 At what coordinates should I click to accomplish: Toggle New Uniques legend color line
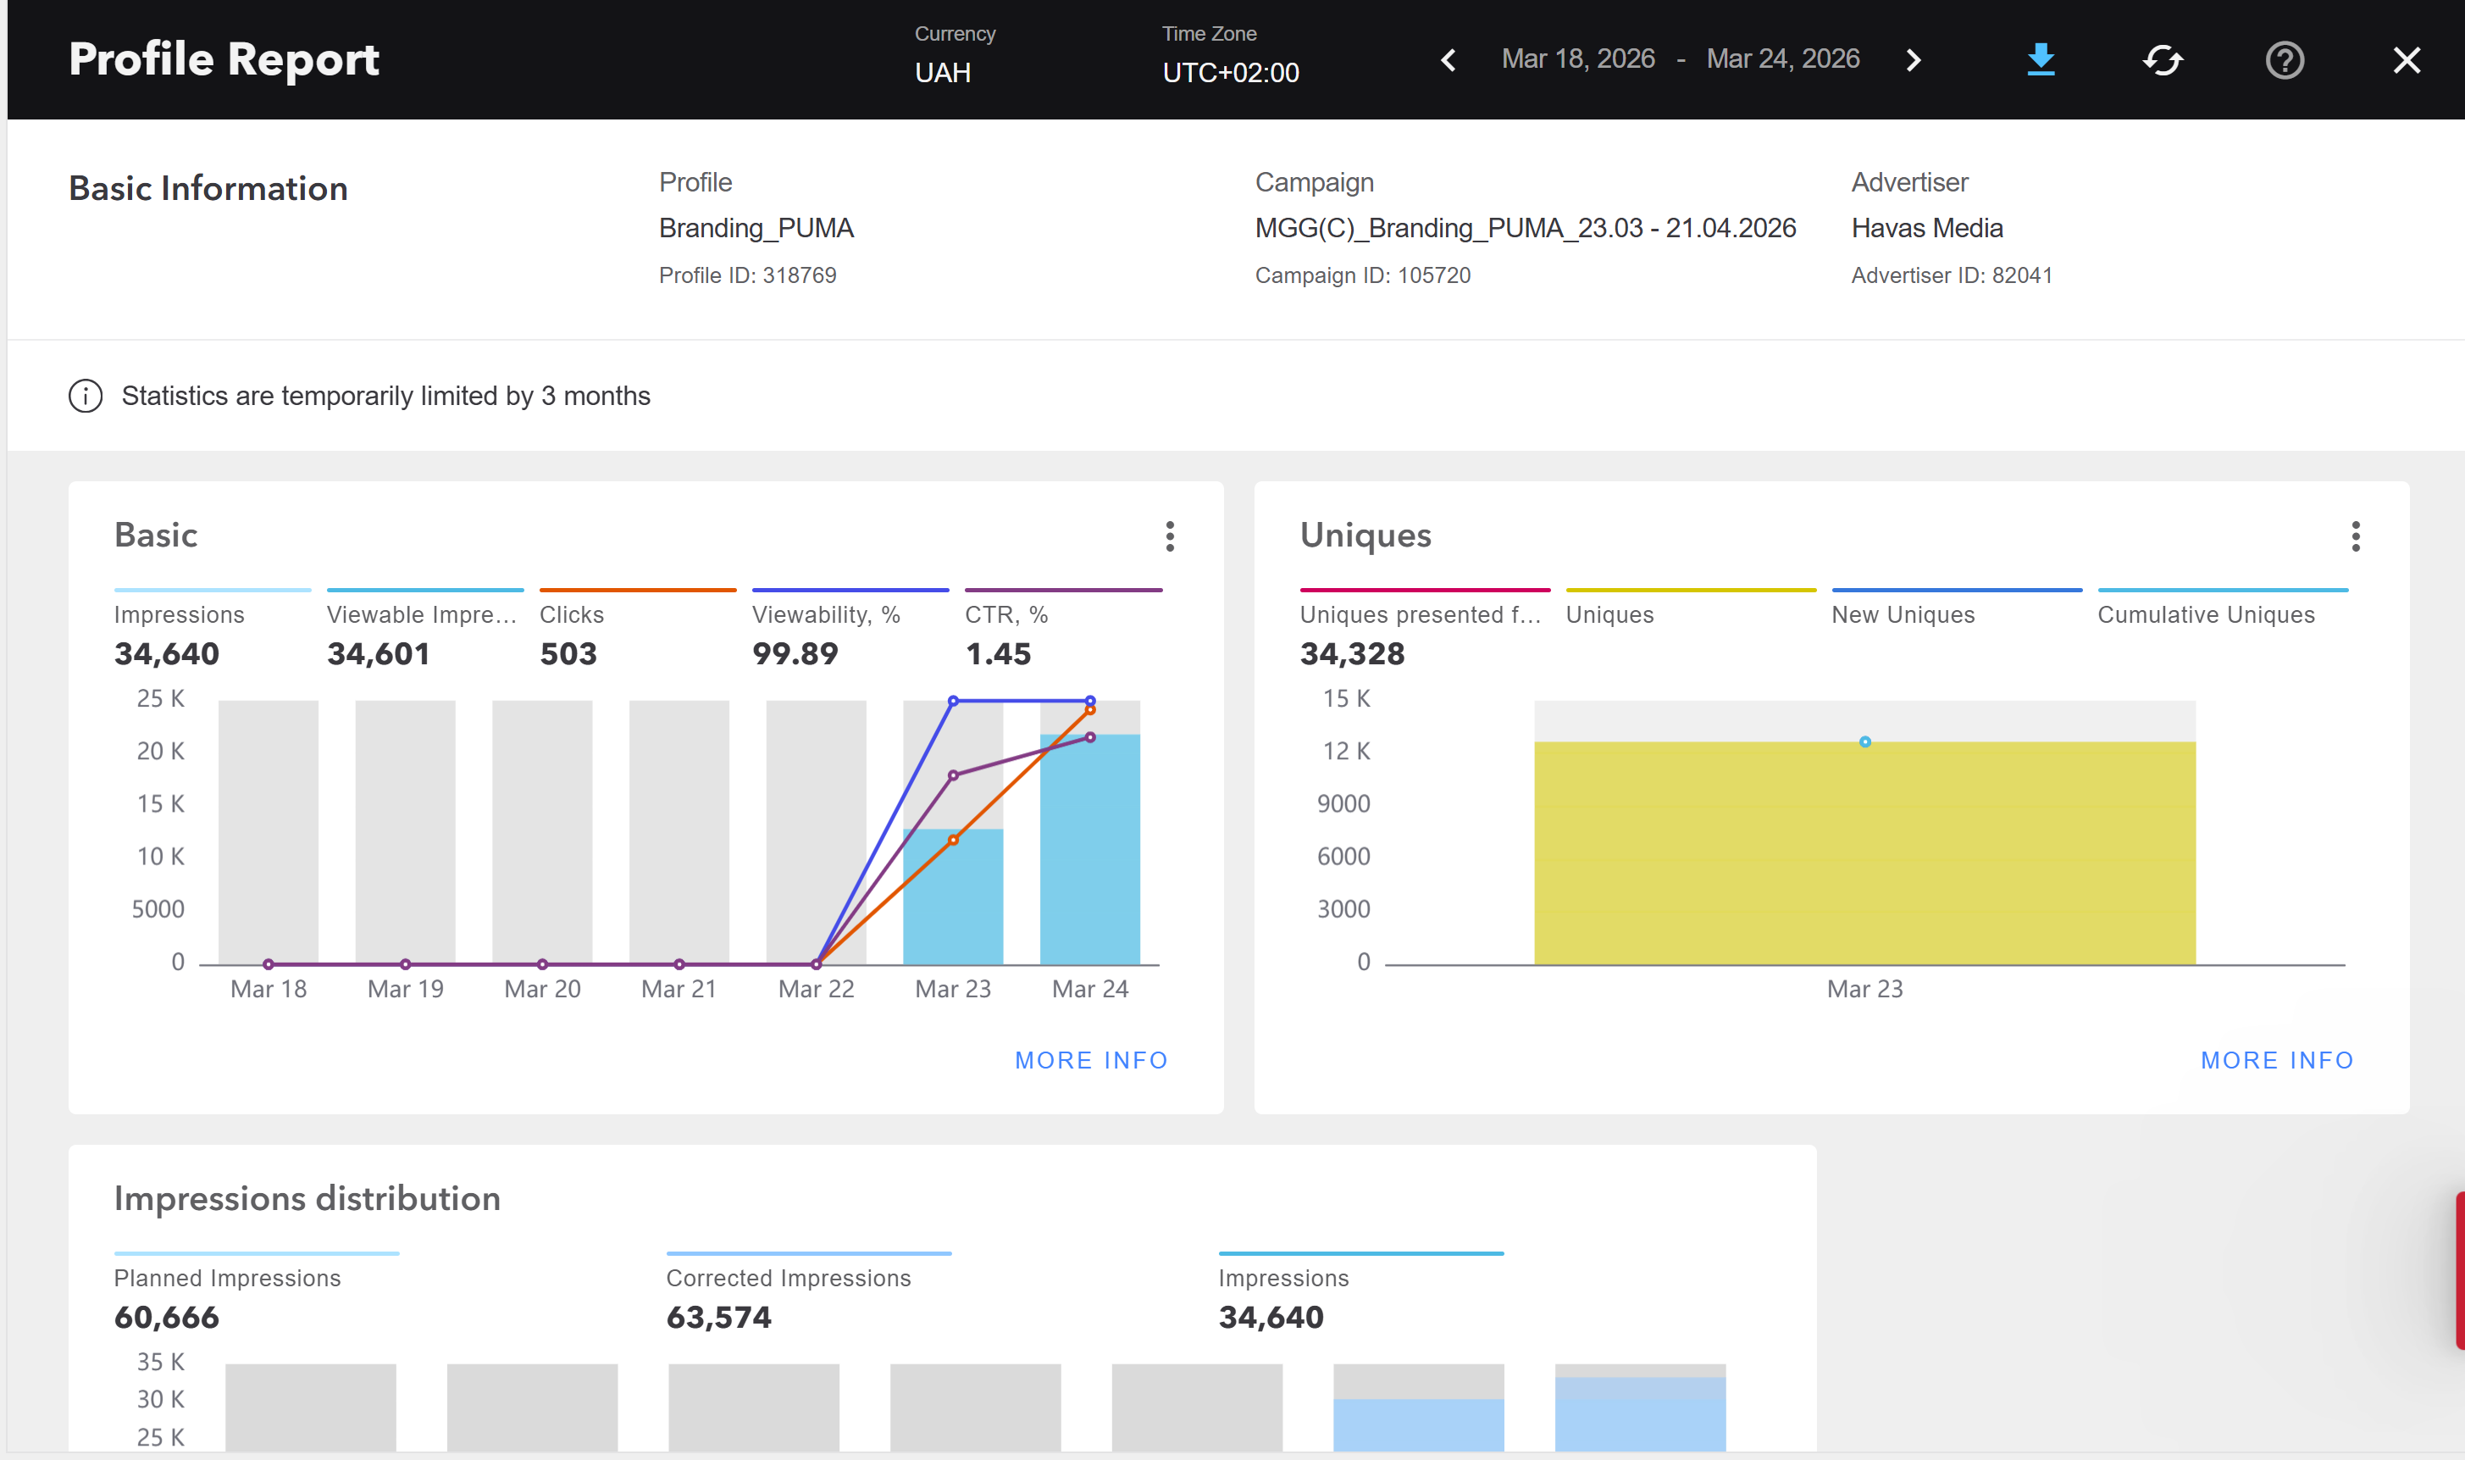coord(1956,591)
